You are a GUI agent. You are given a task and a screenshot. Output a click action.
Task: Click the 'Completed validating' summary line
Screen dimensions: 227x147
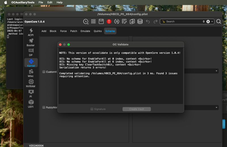click(x=118, y=75)
